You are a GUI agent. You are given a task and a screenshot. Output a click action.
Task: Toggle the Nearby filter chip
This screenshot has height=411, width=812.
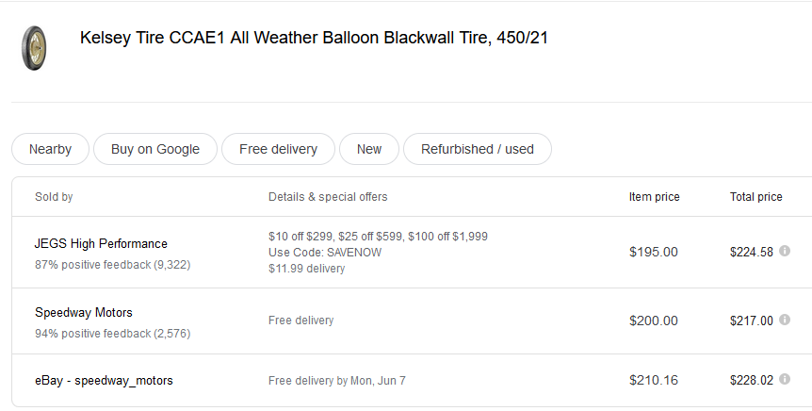pyautogui.click(x=50, y=149)
